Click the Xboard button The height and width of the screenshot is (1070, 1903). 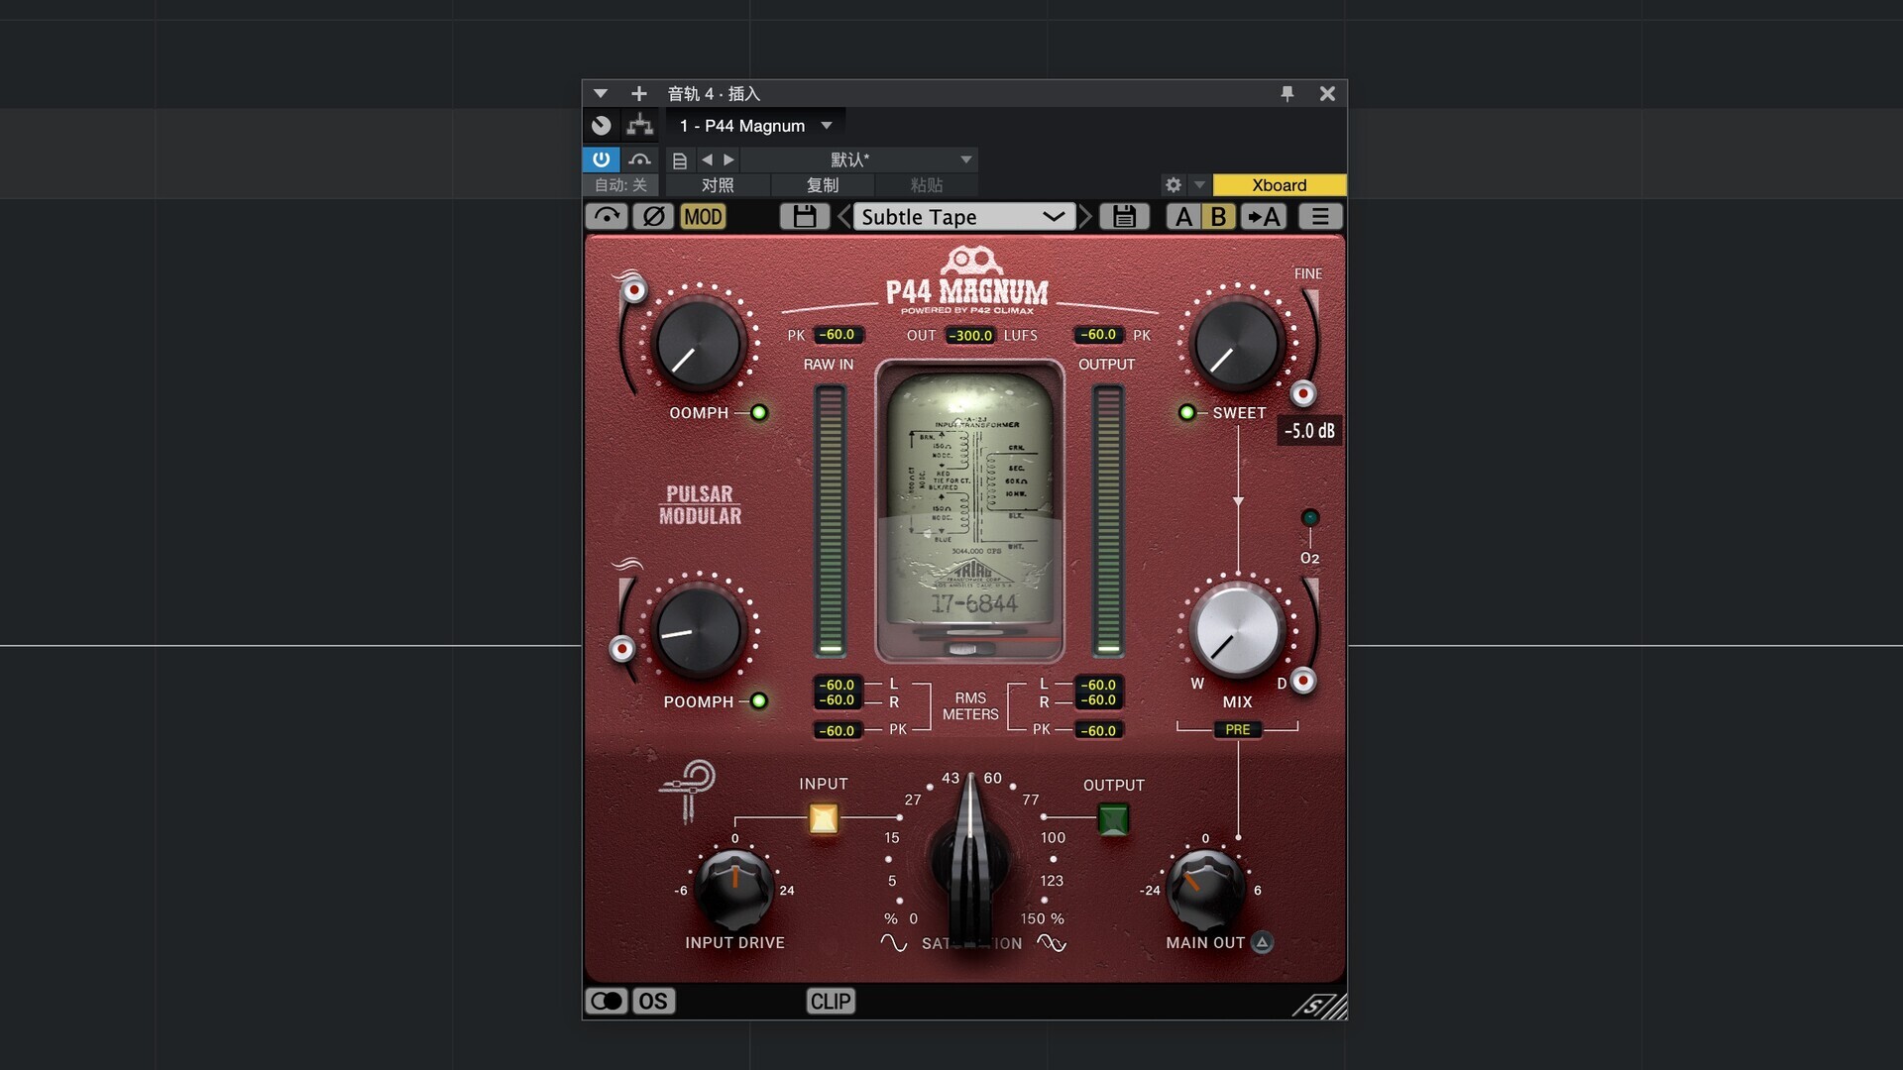coord(1279,185)
